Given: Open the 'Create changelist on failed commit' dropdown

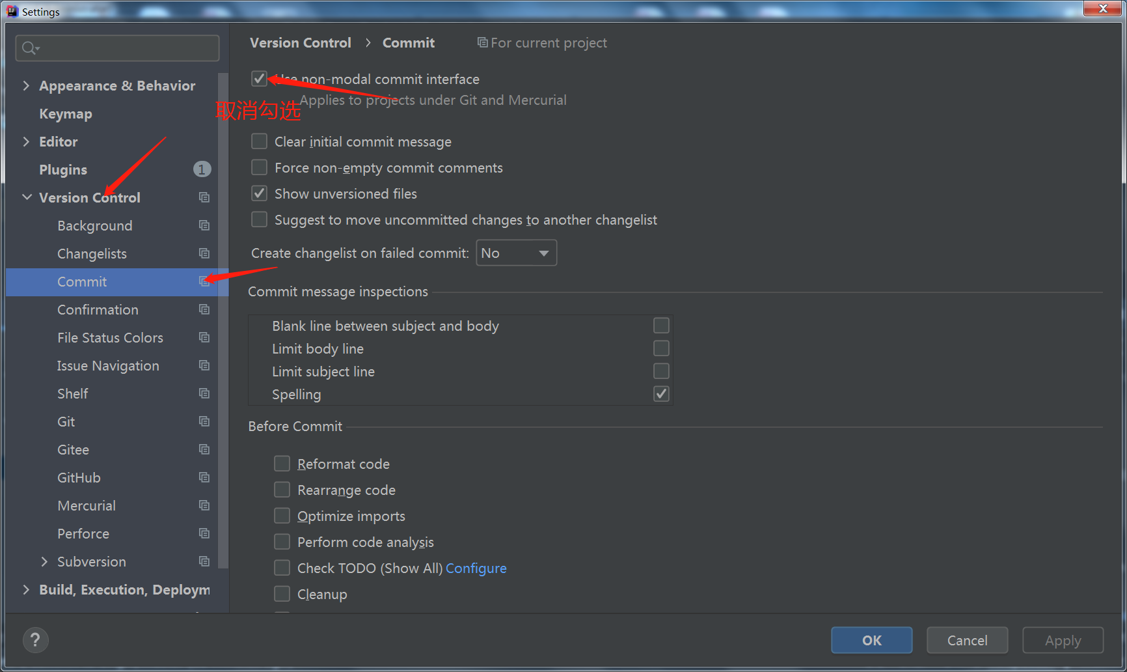Looking at the screenshot, I should (x=516, y=253).
